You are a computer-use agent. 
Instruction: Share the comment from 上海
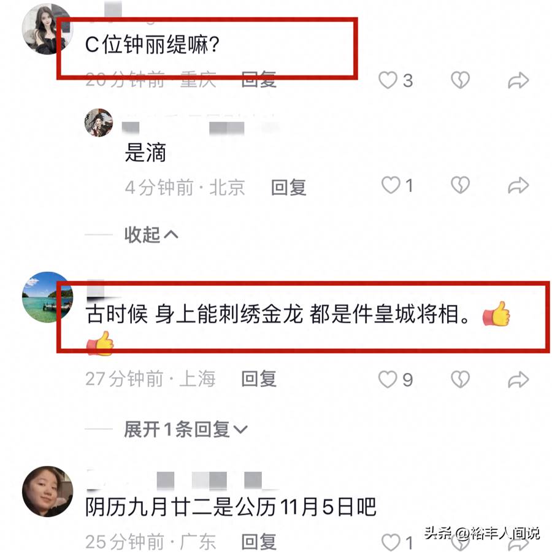tap(518, 380)
